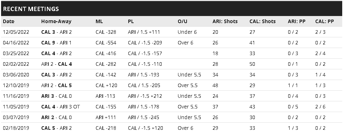Select the 03/25/2022 date cell
The width and height of the screenshot is (344, 133).
point(16,54)
